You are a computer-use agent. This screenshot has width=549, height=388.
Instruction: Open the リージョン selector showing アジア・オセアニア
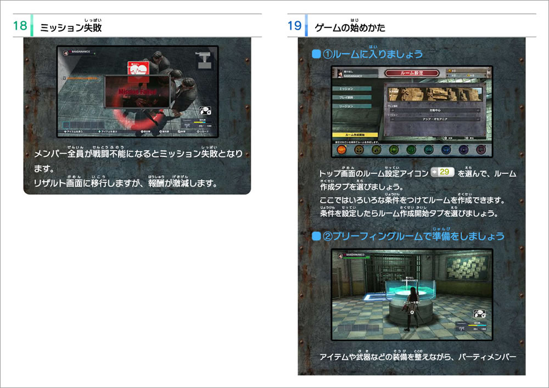tap(435, 119)
